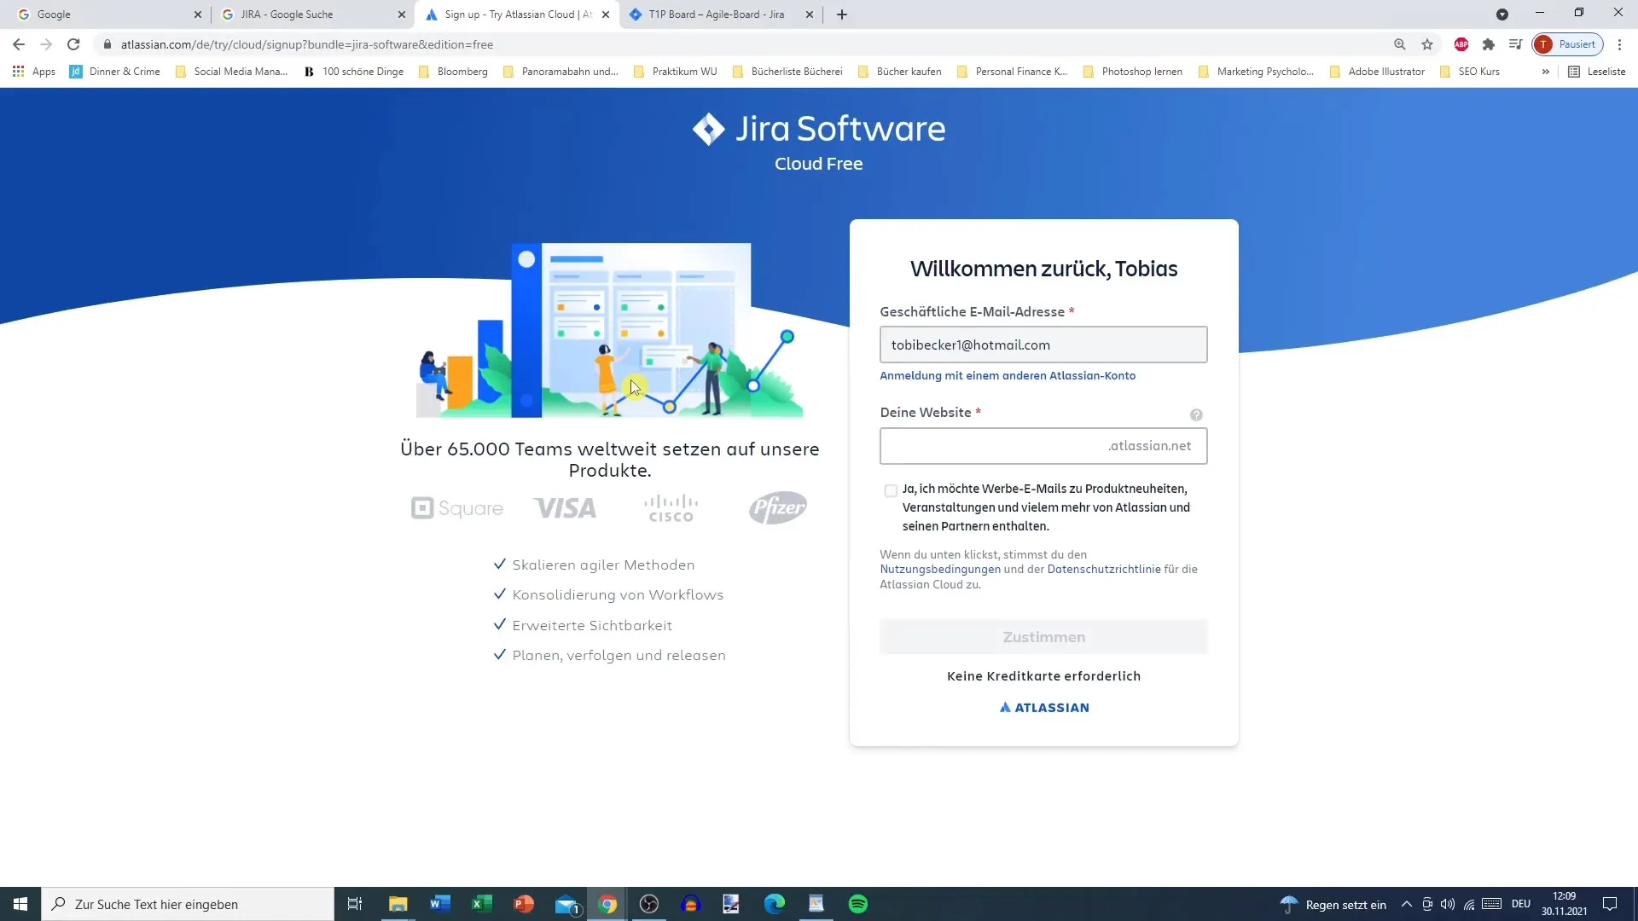1638x921 pixels.
Task: Open the volume control in tray
Action: point(1448,904)
